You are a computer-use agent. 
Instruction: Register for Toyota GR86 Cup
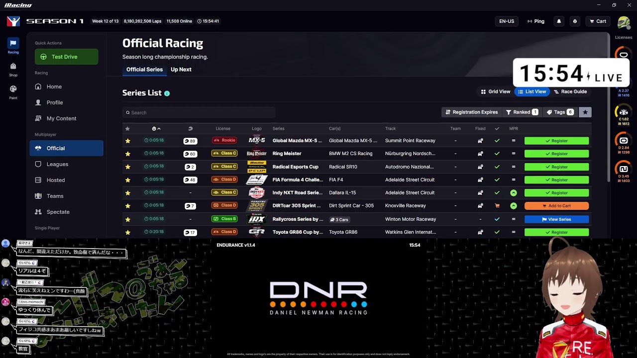[556, 232]
